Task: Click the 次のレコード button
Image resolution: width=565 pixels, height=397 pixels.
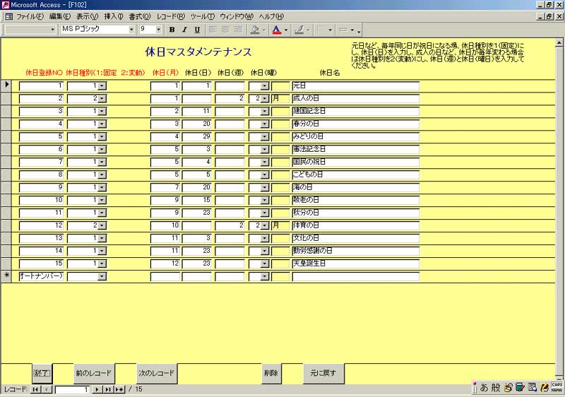Action: 156,373
